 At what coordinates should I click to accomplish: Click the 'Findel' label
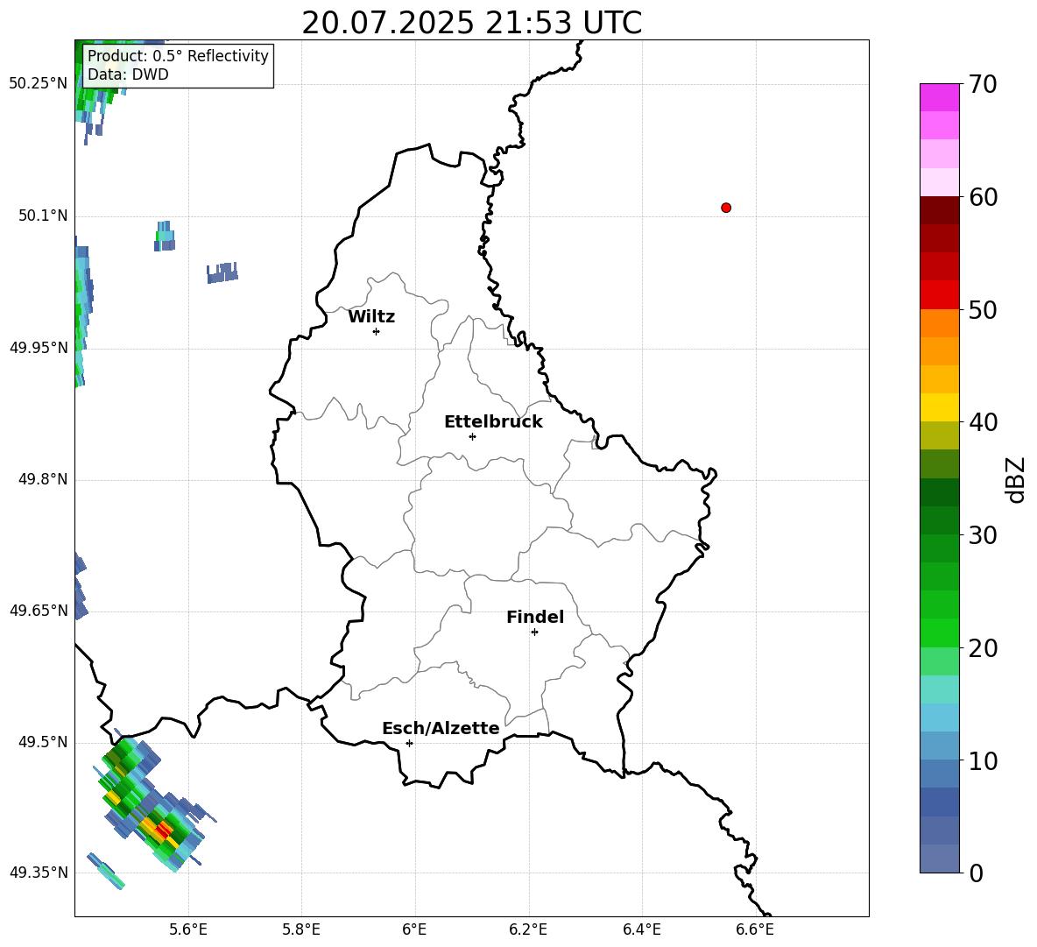coord(535,617)
